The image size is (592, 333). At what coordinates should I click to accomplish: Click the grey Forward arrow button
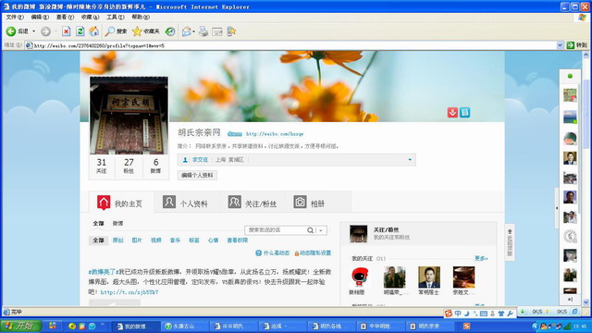pyautogui.click(x=45, y=31)
